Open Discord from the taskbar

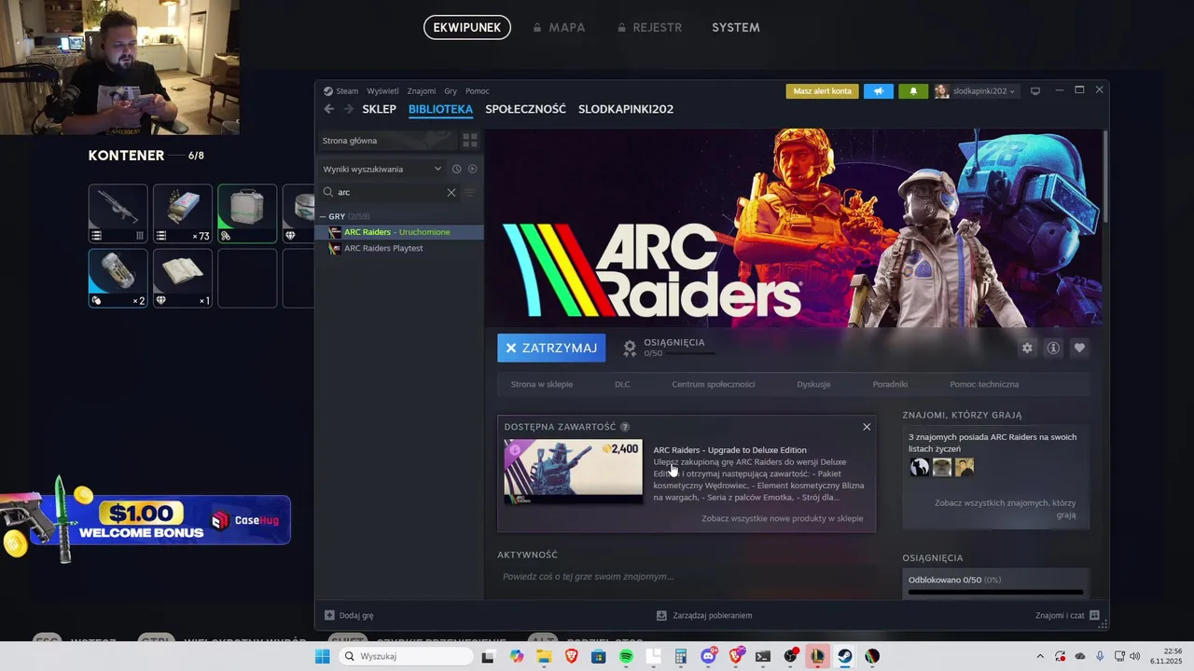click(x=708, y=656)
